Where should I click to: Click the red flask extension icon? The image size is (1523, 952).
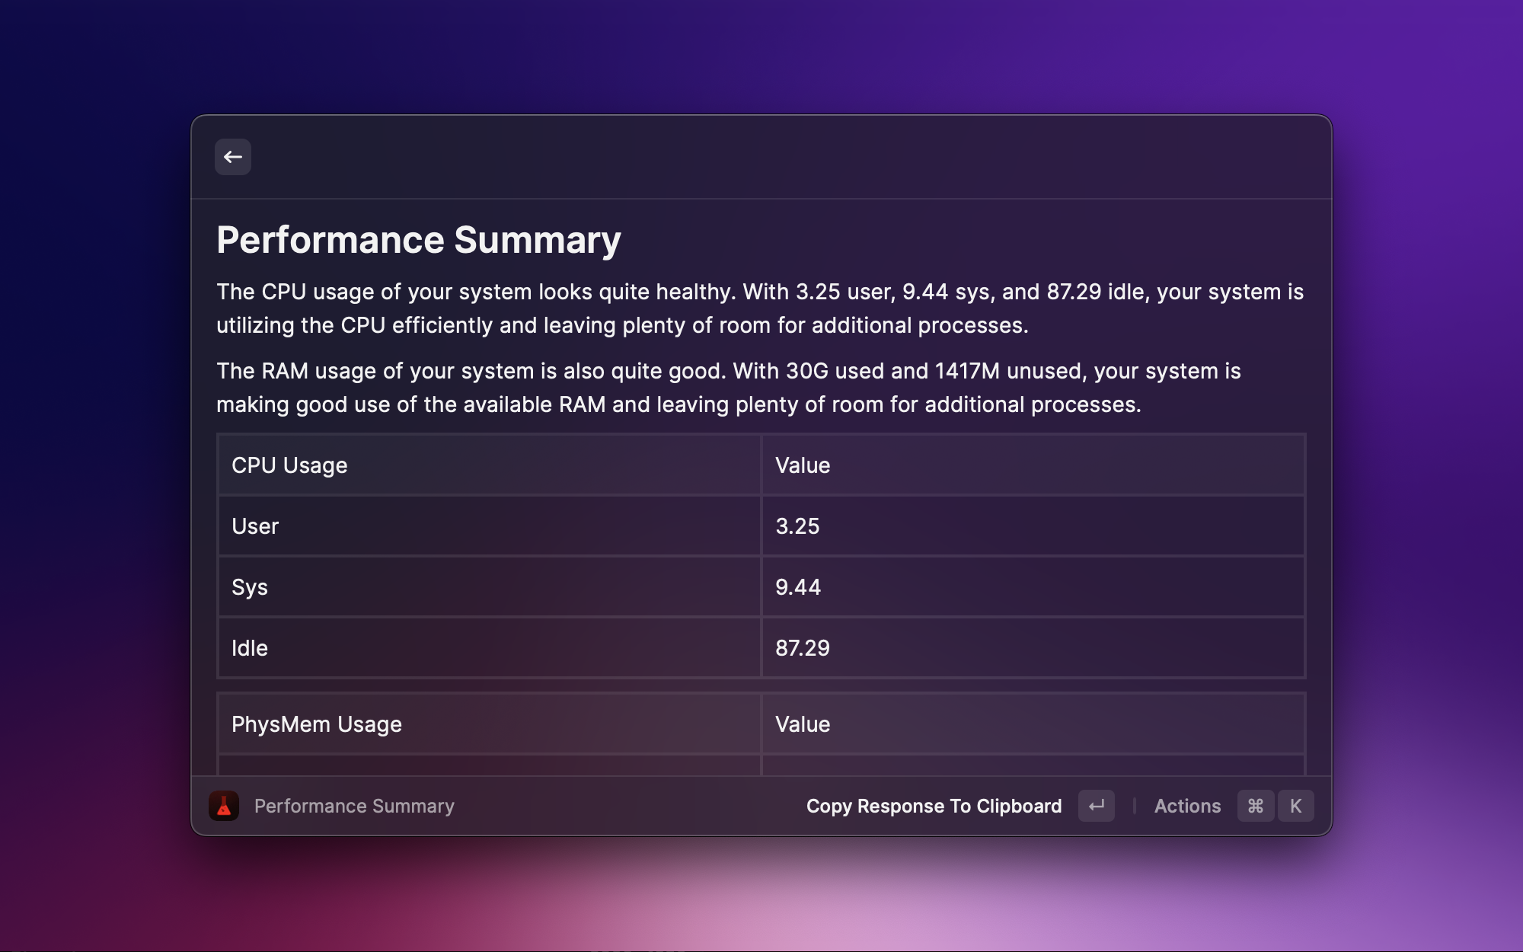point(224,806)
